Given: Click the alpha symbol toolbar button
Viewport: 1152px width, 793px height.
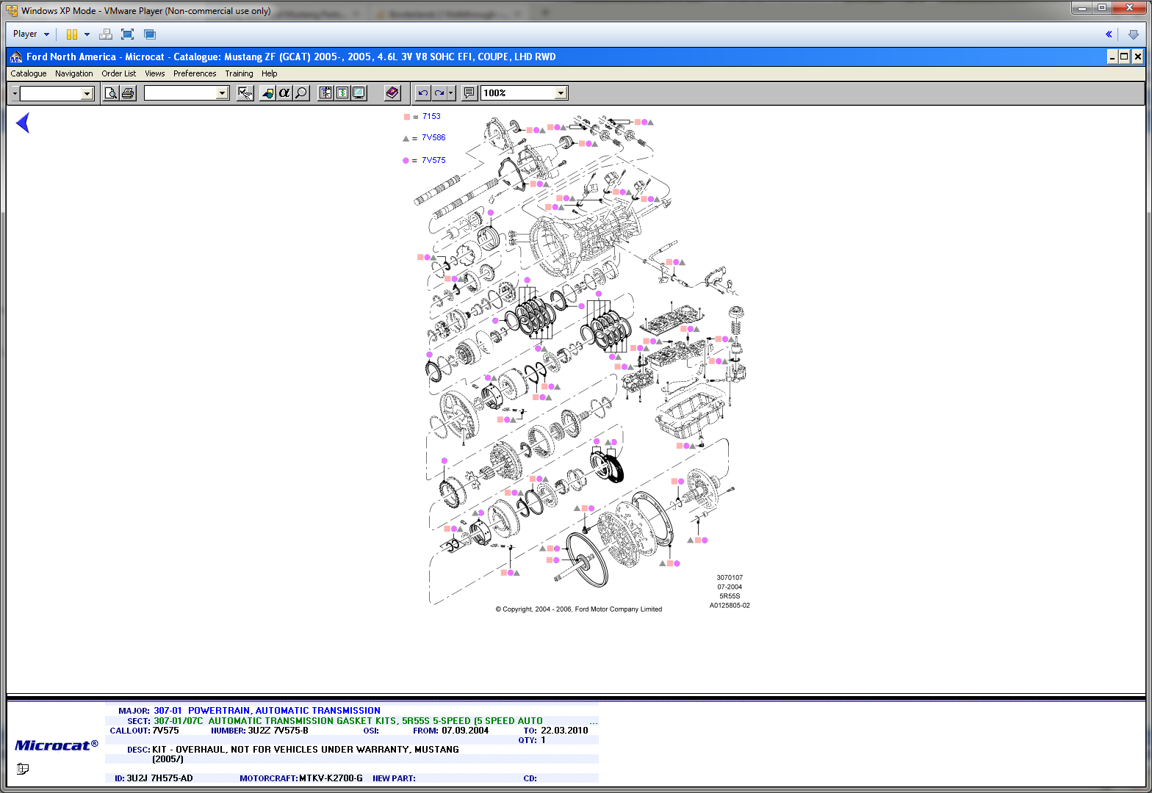Looking at the screenshot, I should pyautogui.click(x=284, y=93).
